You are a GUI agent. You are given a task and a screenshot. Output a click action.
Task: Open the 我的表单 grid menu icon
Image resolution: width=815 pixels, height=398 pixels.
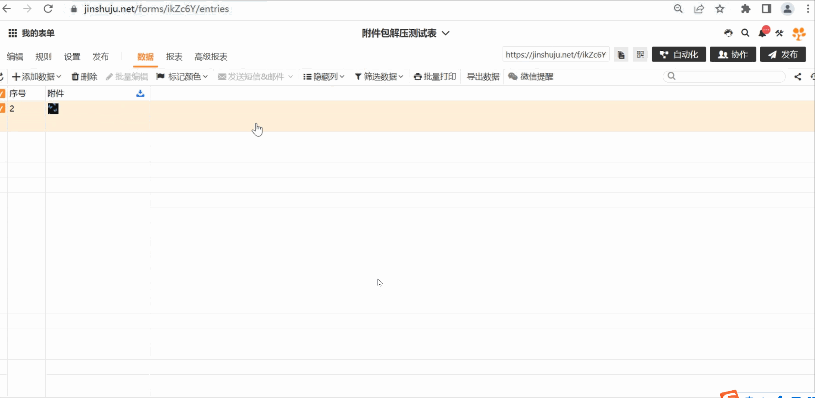coord(12,33)
